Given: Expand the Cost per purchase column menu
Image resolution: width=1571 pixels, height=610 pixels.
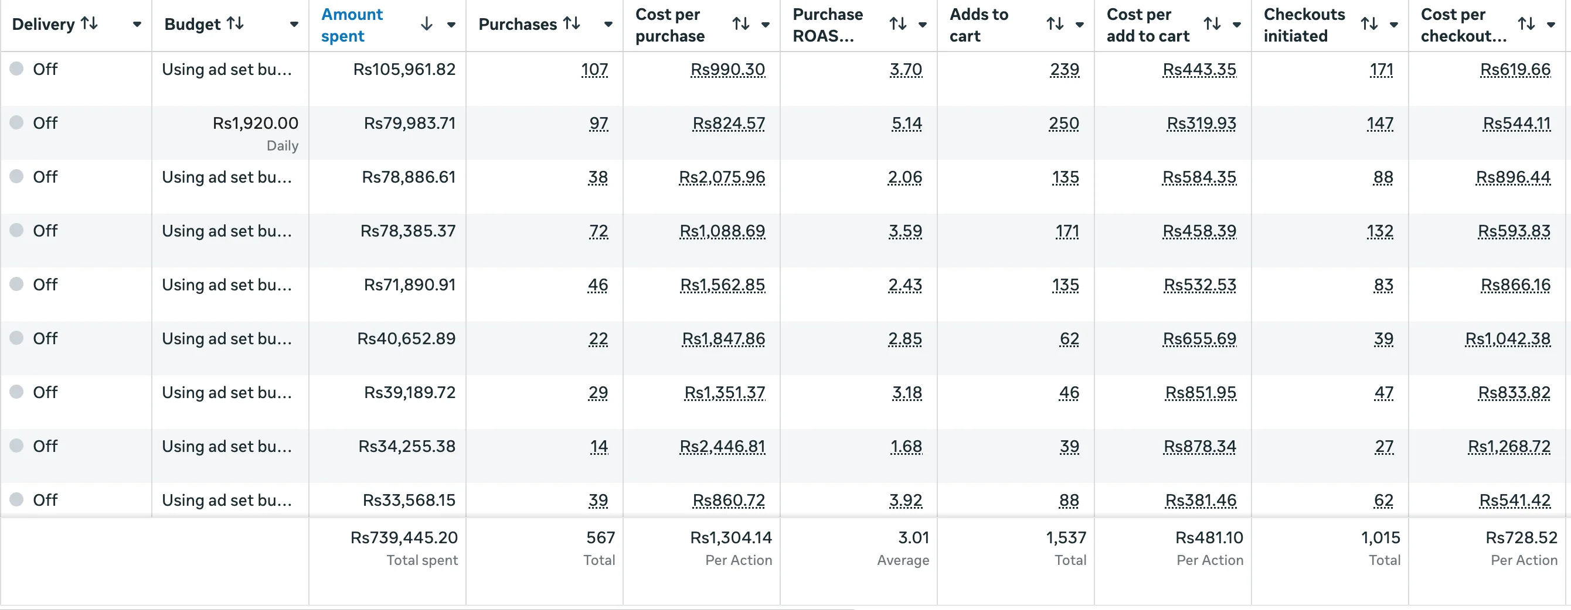Looking at the screenshot, I should click(x=766, y=25).
